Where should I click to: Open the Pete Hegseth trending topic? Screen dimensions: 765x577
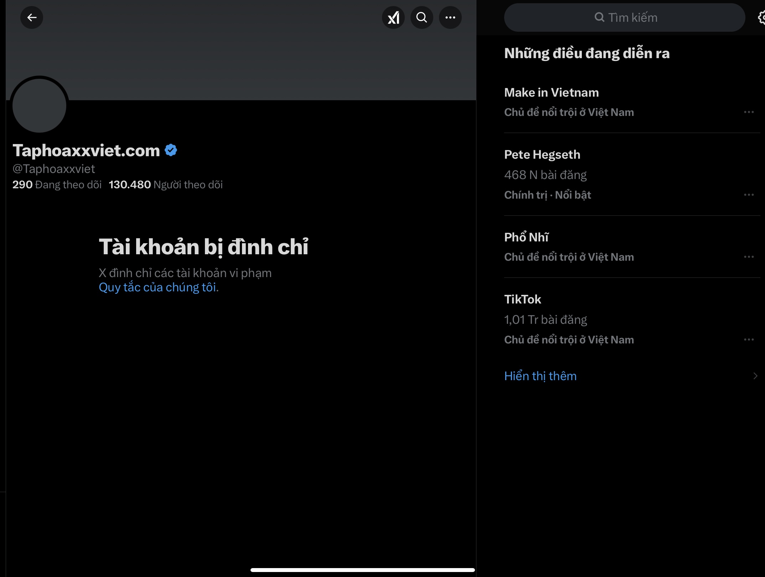pyautogui.click(x=542, y=155)
